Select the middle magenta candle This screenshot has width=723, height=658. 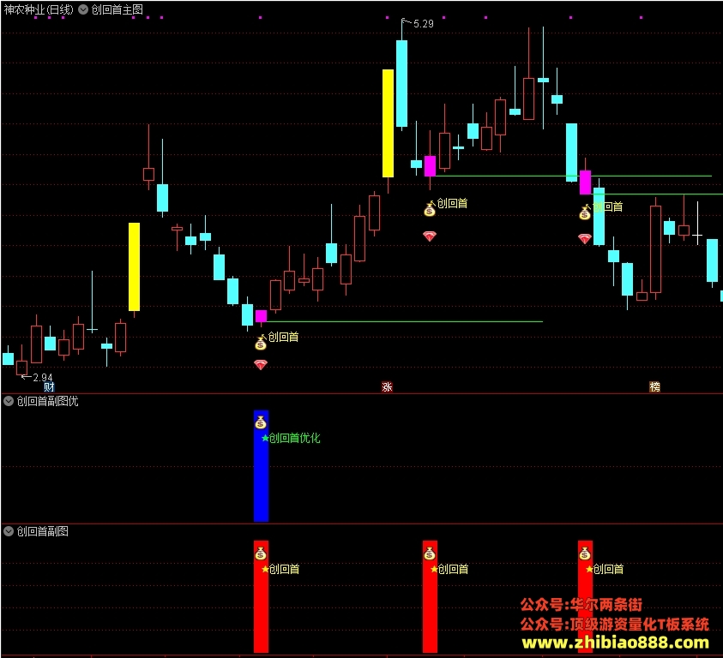click(x=430, y=166)
